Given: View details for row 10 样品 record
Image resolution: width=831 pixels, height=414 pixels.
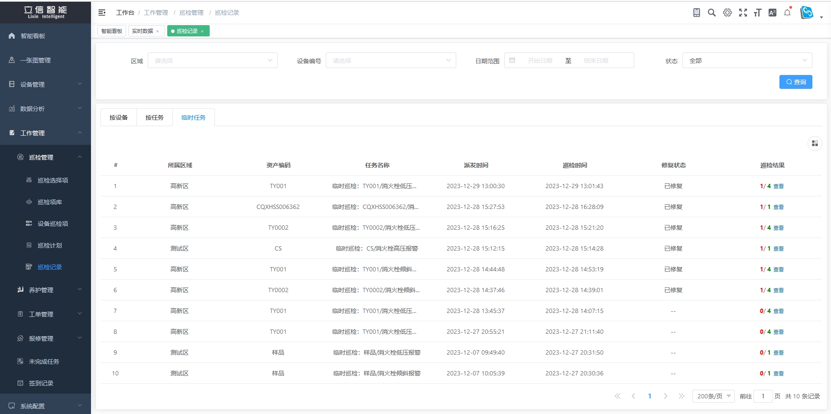Looking at the screenshot, I should pos(779,373).
